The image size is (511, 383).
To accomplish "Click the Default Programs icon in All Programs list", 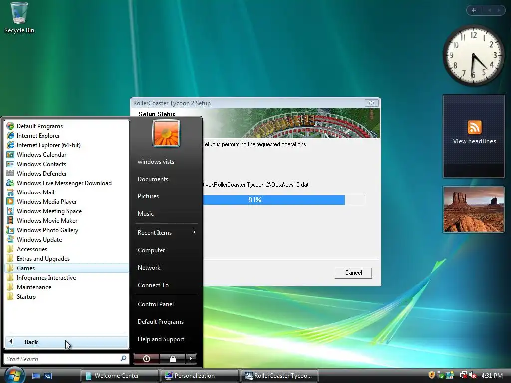I will 10,126.
